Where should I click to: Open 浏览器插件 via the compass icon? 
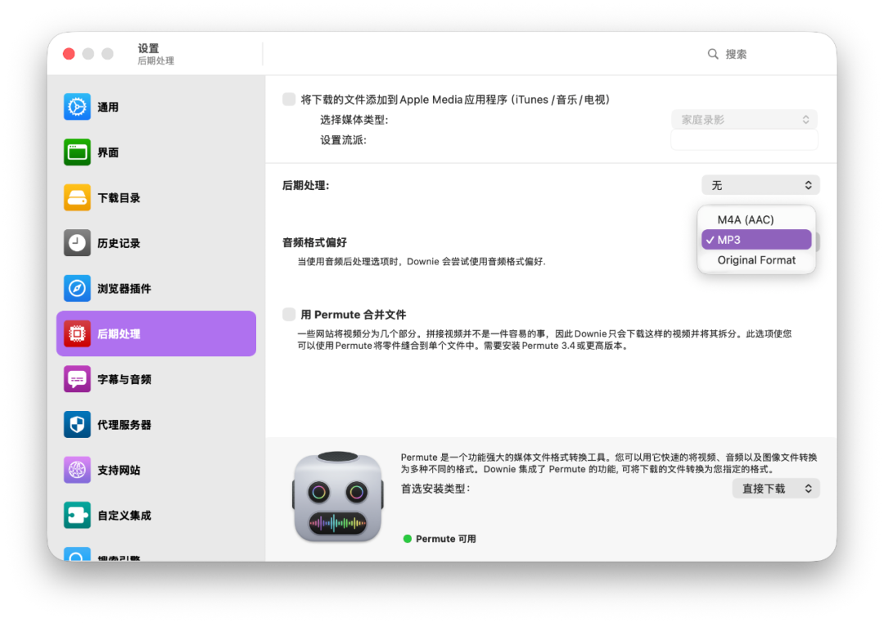(x=76, y=288)
